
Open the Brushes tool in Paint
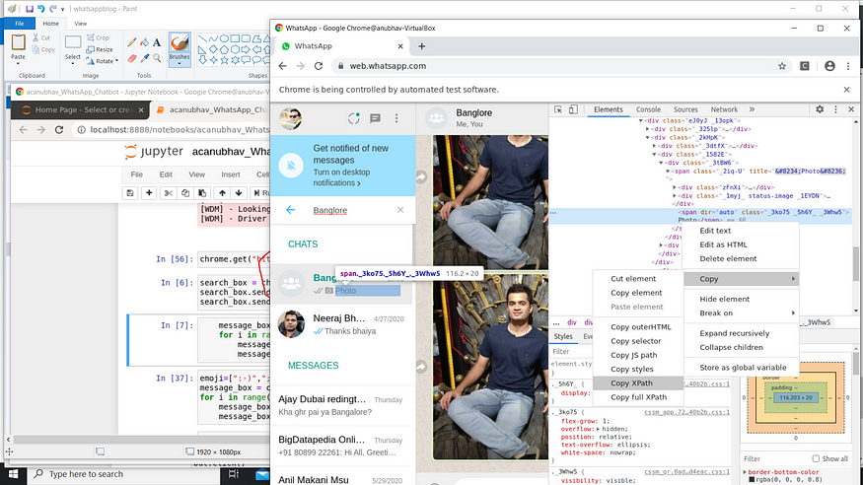click(x=180, y=49)
